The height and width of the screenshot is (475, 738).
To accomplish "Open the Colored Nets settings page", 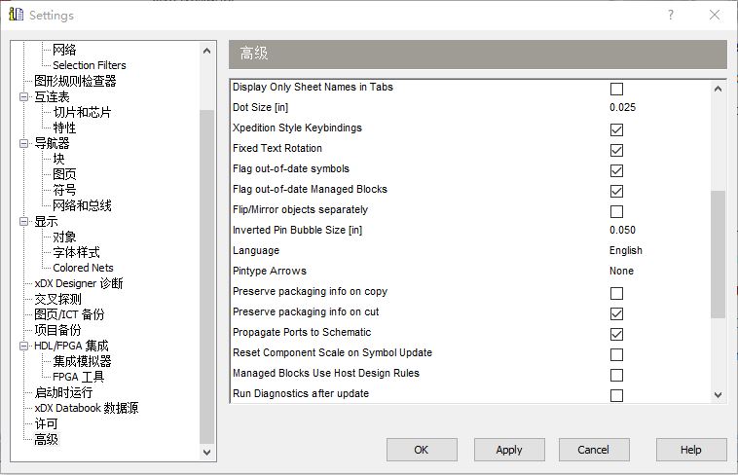I will pyautogui.click(x=83, y=268).
